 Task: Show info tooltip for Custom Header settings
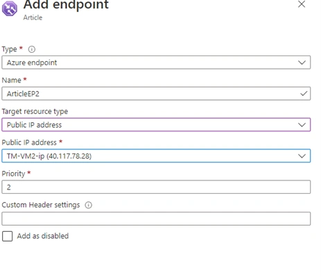coord(88,205)
